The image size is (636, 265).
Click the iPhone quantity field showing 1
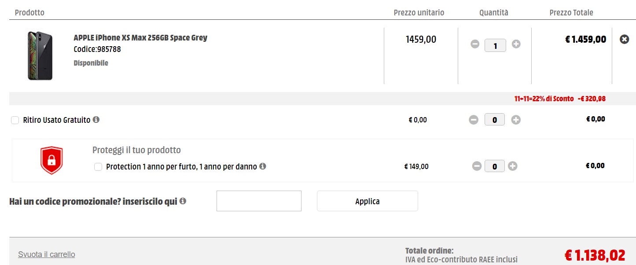[495, 45]
